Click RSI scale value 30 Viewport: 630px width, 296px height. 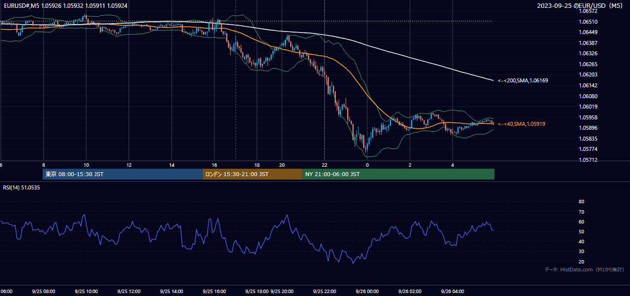(581, 252)
